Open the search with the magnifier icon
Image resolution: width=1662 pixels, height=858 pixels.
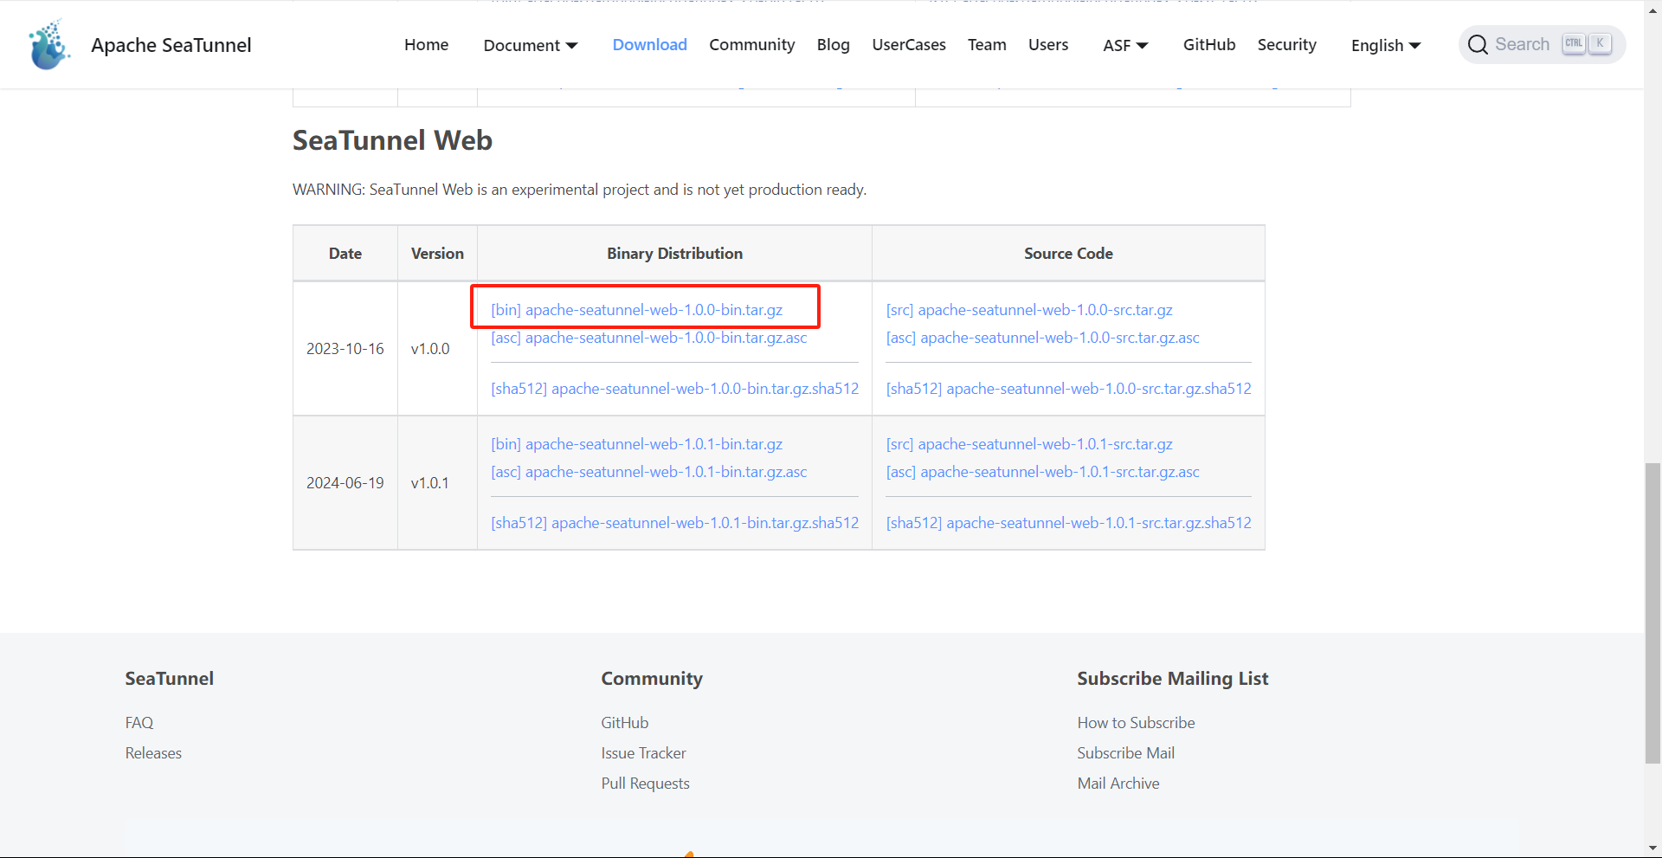coord(1477,44)
